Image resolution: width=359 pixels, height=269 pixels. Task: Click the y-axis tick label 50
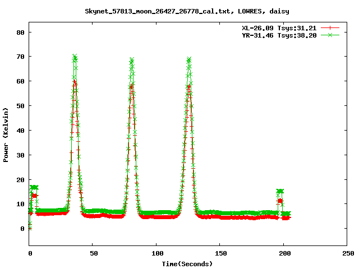pos(20,106)
